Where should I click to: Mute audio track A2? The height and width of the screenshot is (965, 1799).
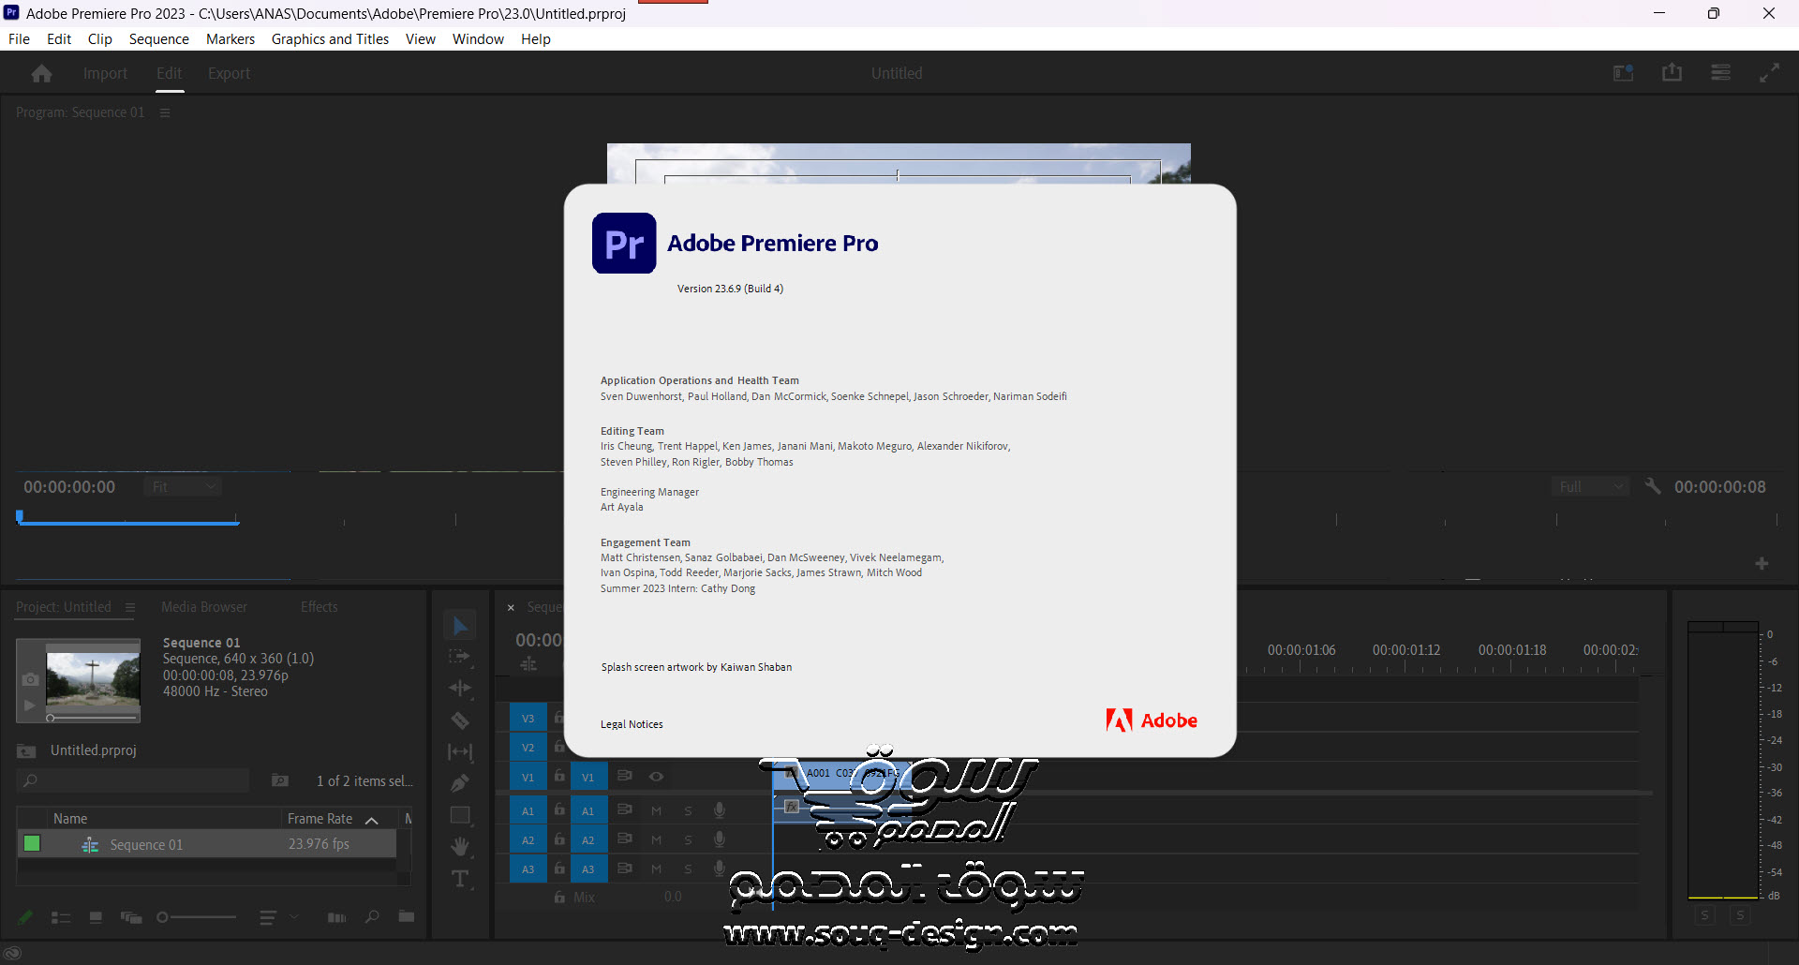pos(656,839)
